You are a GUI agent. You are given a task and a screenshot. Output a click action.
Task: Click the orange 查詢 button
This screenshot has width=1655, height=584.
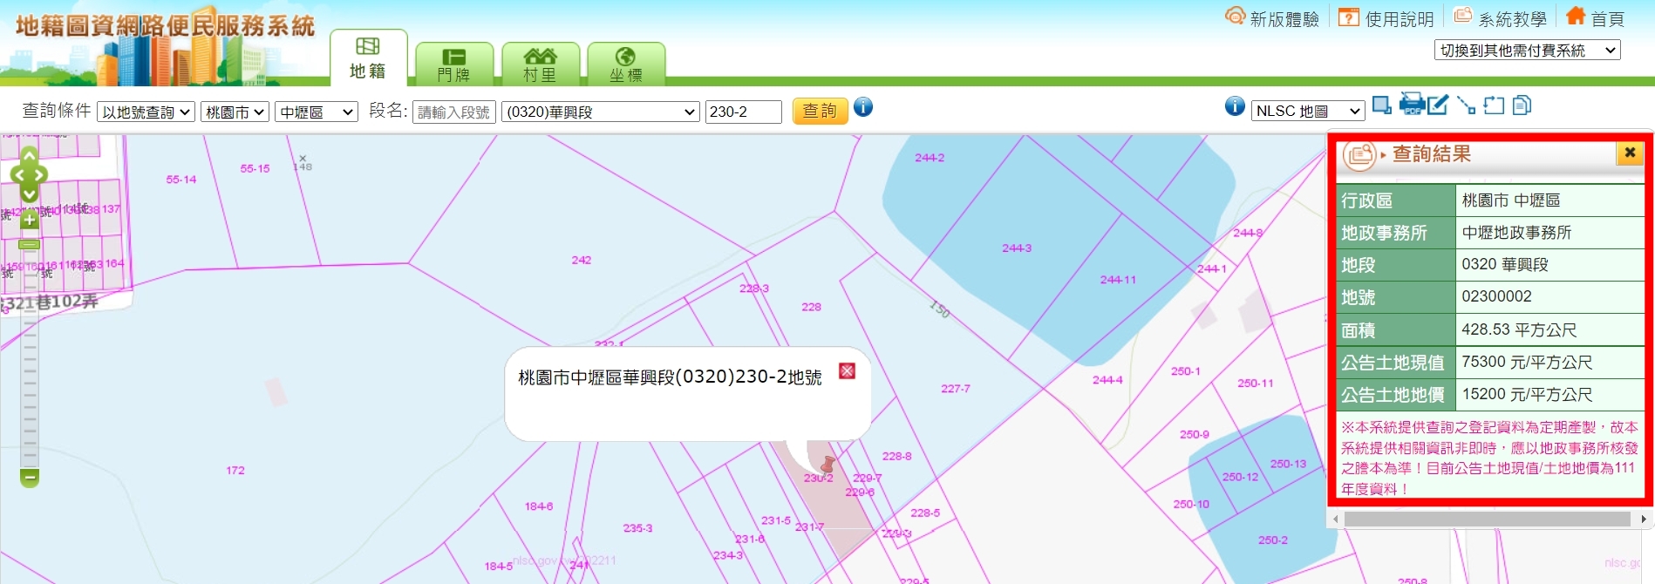click(x=820, y=112)
